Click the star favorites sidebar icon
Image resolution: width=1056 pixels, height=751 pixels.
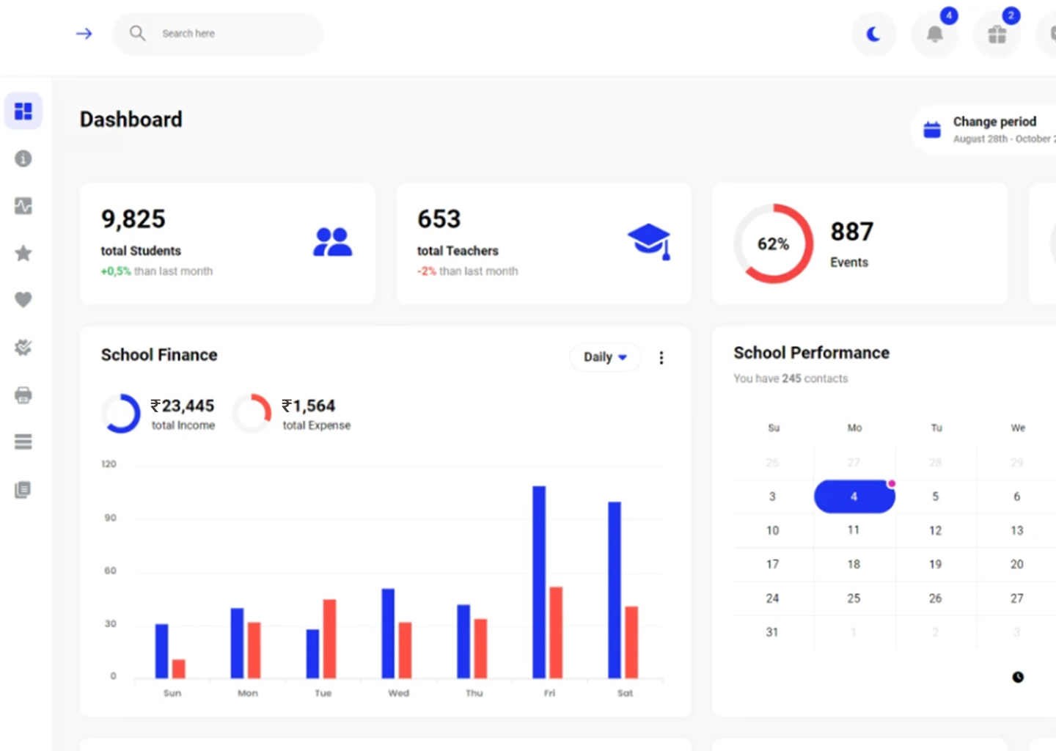(x=23, y=253)
